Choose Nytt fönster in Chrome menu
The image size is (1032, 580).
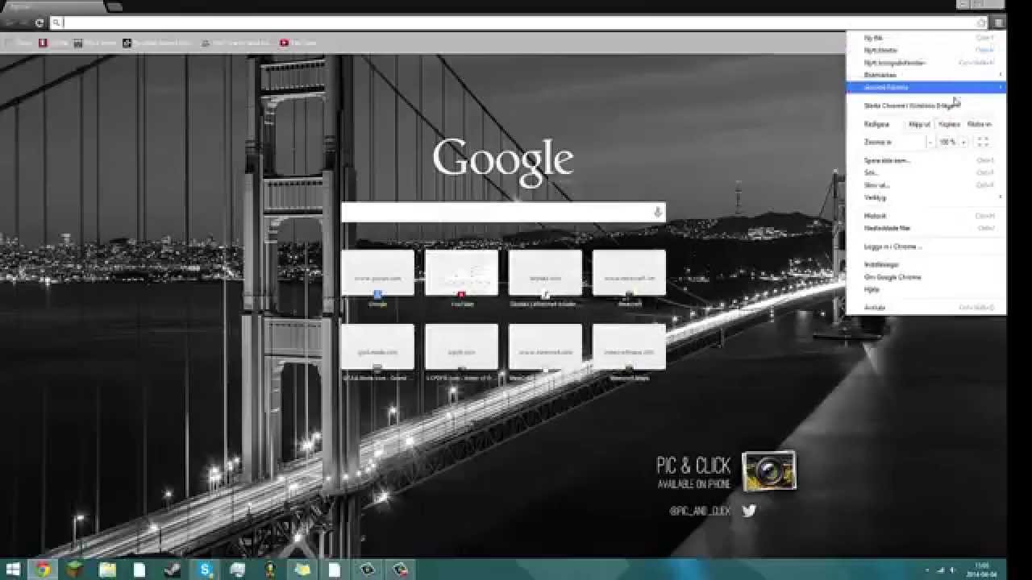point(926,50)
